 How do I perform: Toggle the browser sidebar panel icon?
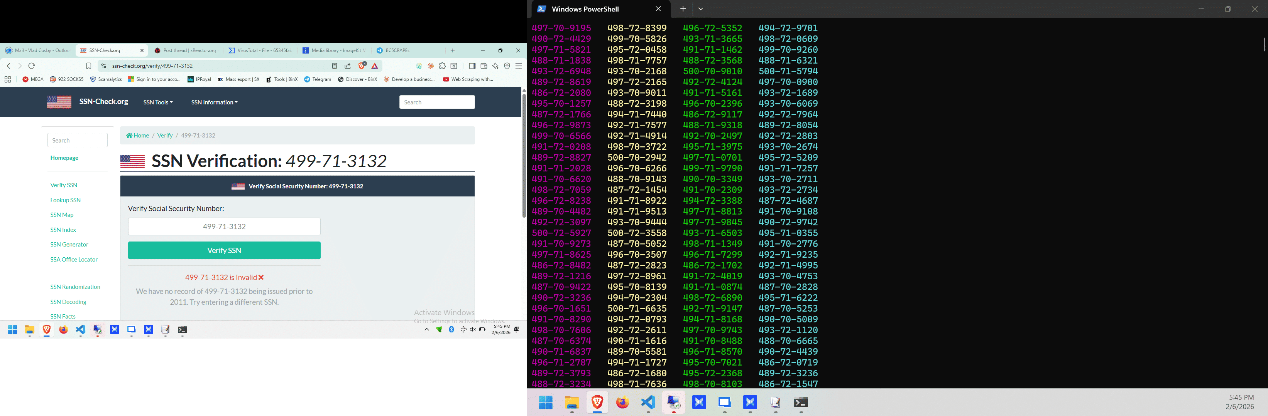(472, 66)
